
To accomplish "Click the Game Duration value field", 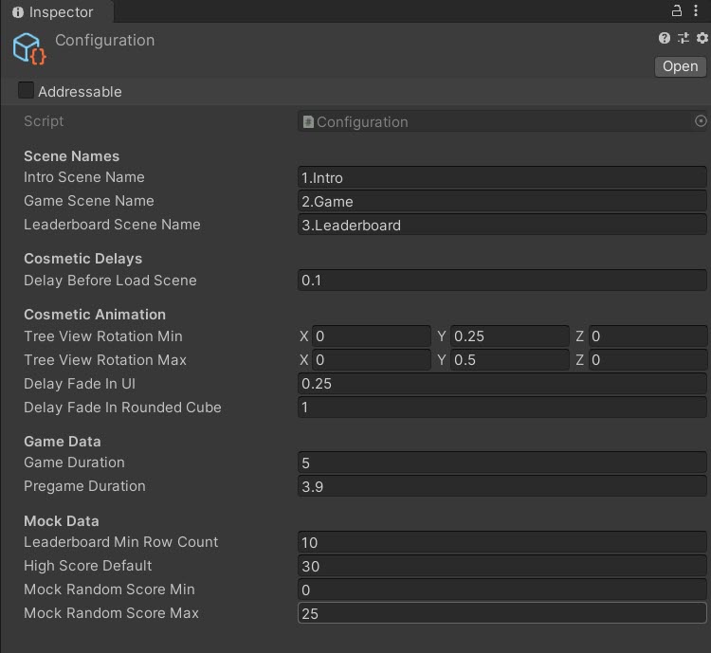I will tap(501, 463).
